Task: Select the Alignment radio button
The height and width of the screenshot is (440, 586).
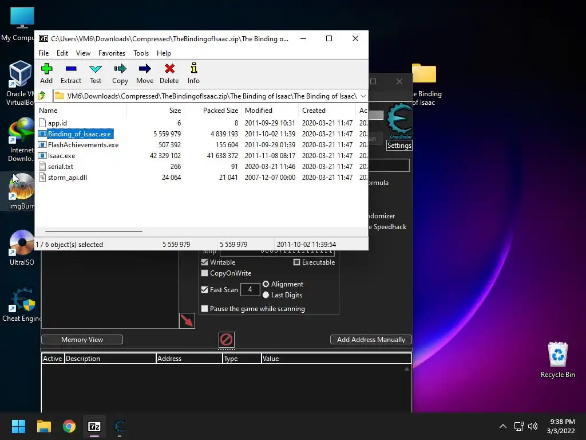Action: pyautogui.click(x=266, y=284)
